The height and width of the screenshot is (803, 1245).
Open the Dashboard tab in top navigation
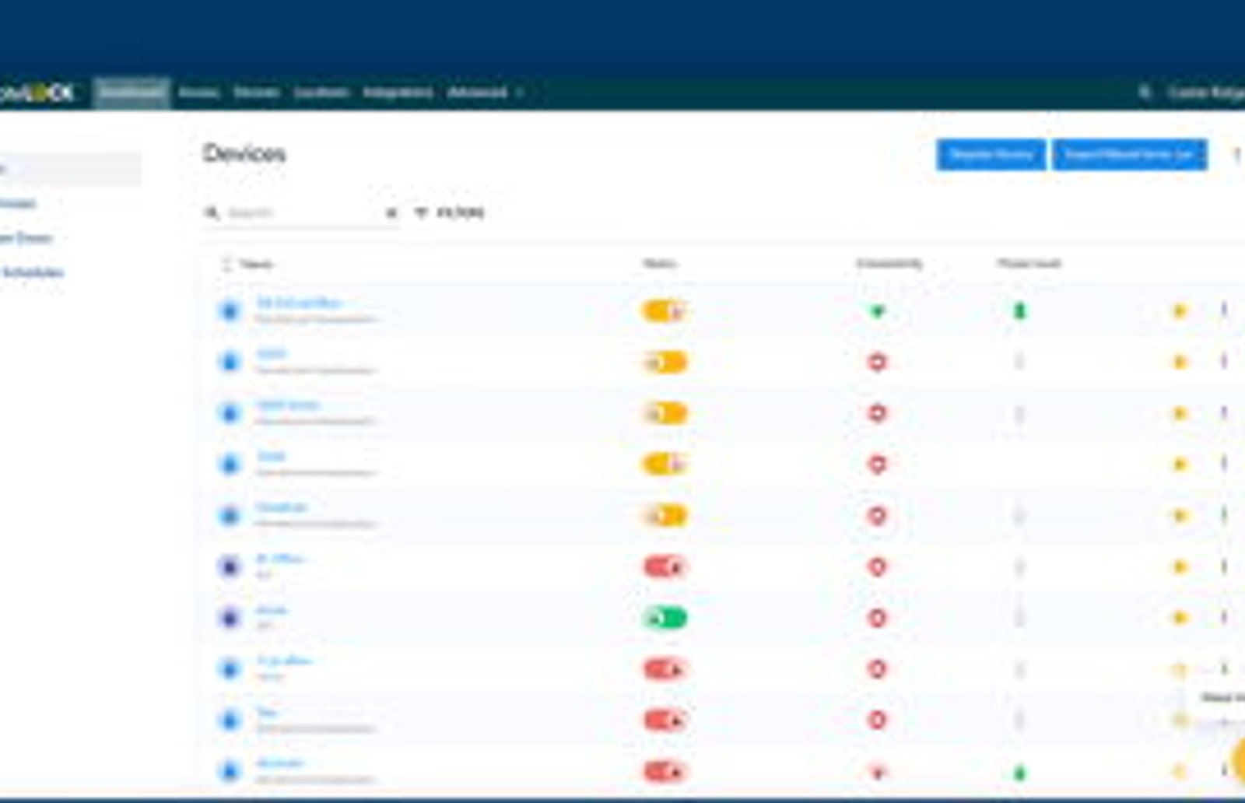pyautogui.click(x=132, y=93)
